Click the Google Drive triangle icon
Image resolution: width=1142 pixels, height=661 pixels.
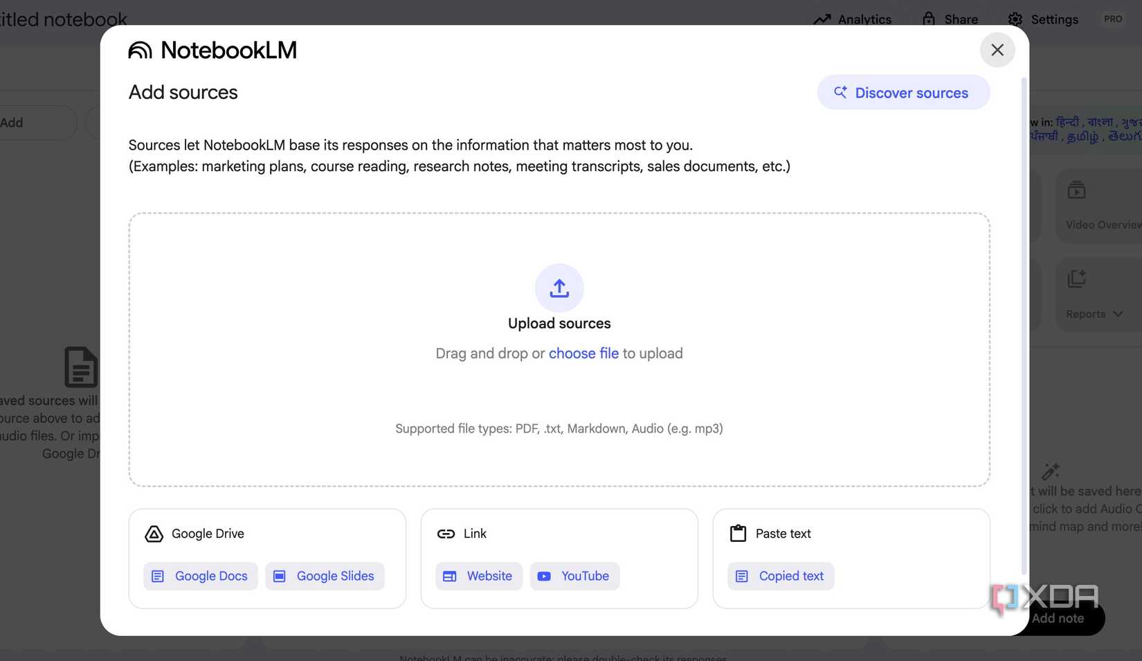point(154,534)
